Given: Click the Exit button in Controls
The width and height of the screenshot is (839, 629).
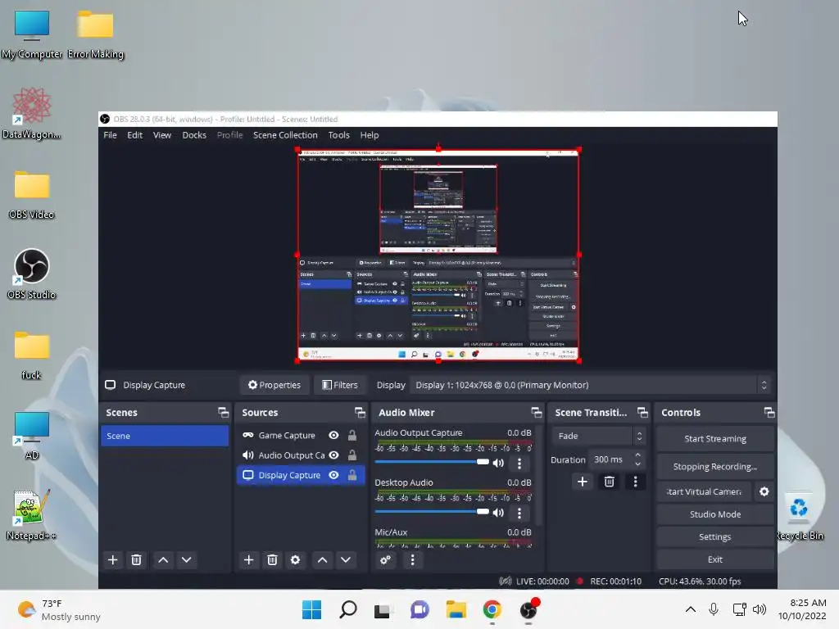Looking at the screenshot, I should [714, 559].
